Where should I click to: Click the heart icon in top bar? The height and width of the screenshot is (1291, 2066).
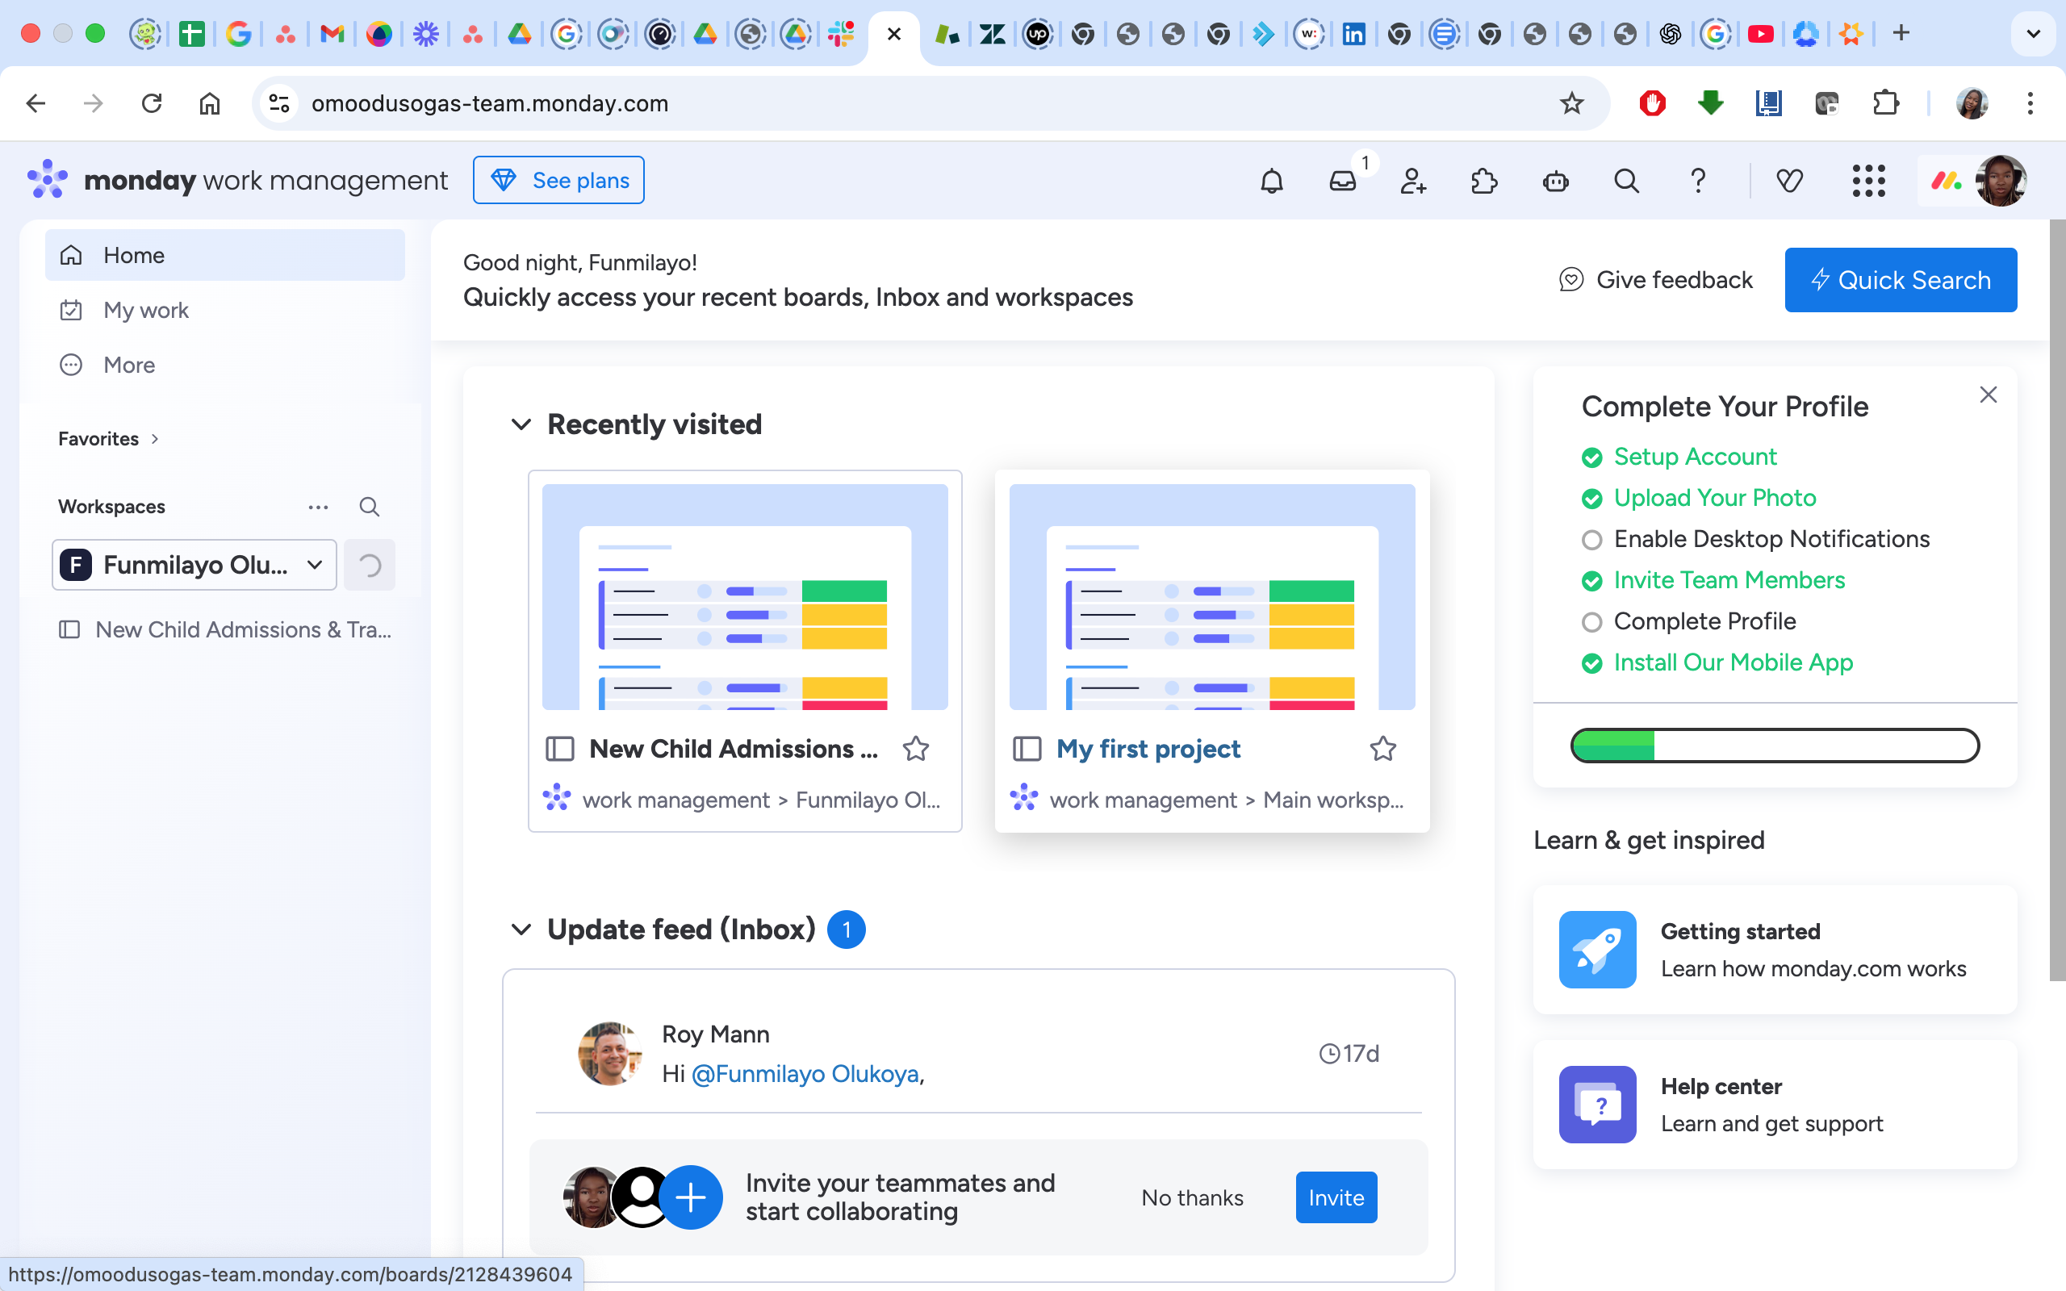(1789, 181)
